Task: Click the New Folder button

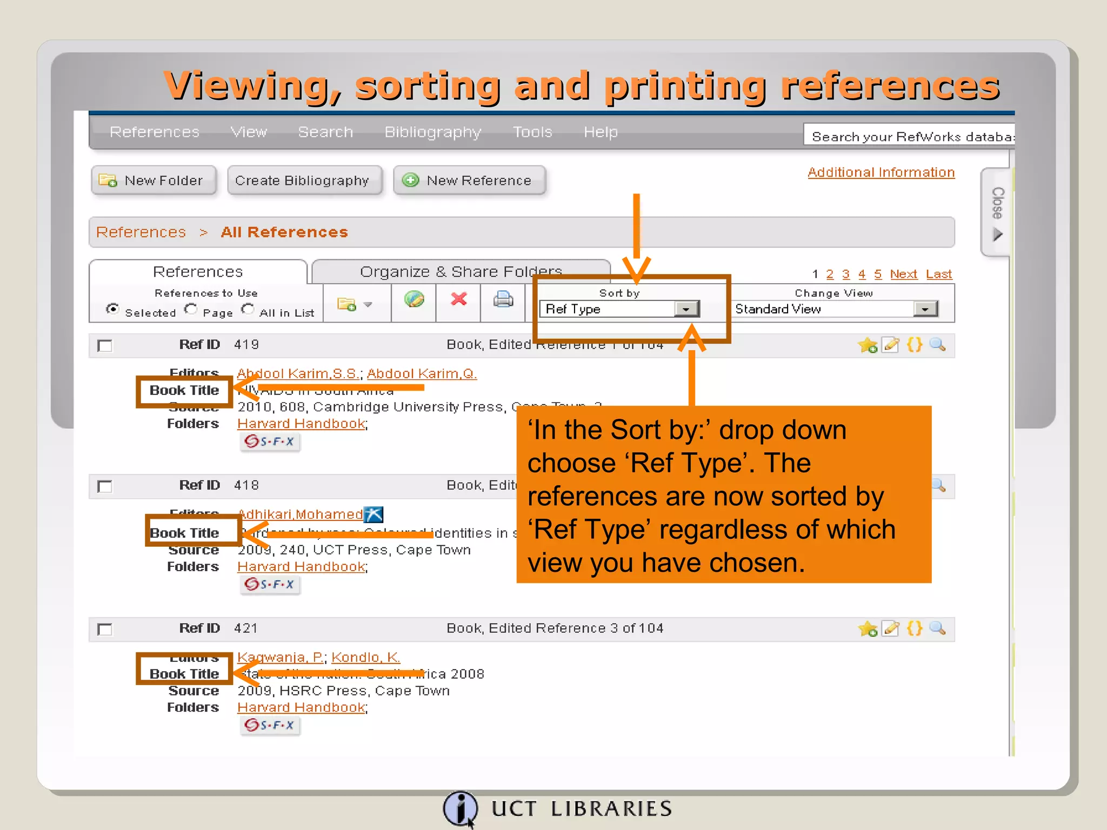Action: click(154, 180)
